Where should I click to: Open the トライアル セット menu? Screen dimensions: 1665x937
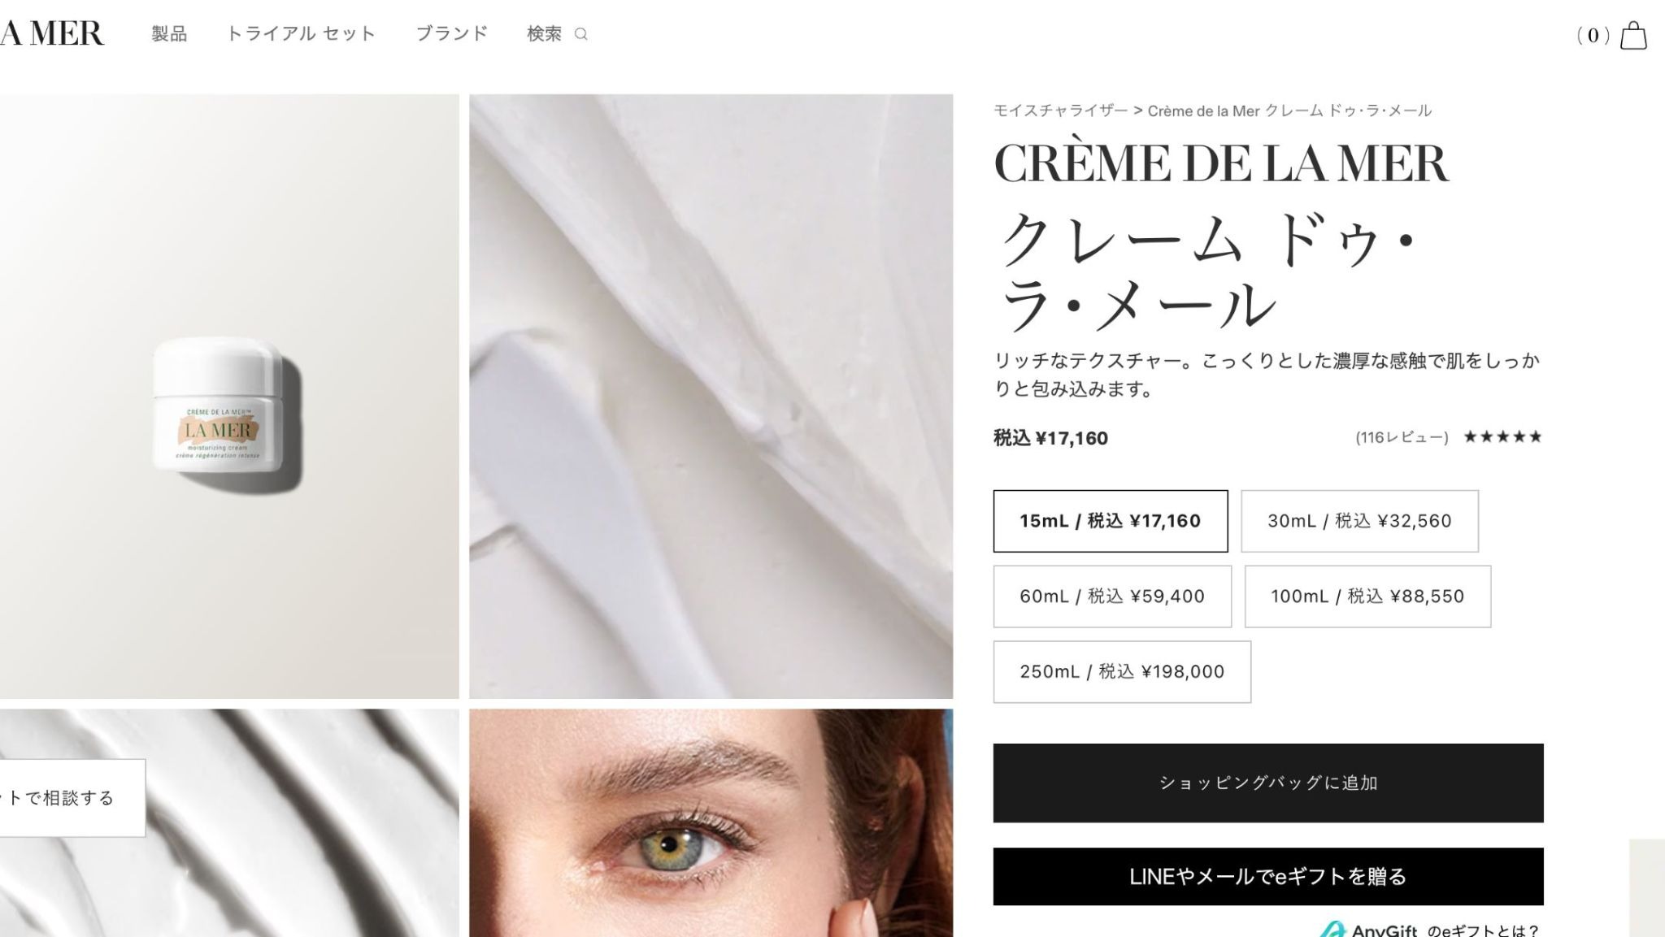pos(301,33)
